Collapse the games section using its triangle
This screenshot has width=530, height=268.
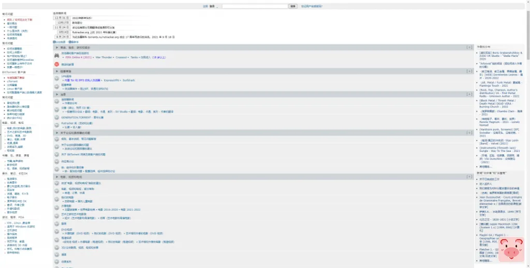coord(57,48)
